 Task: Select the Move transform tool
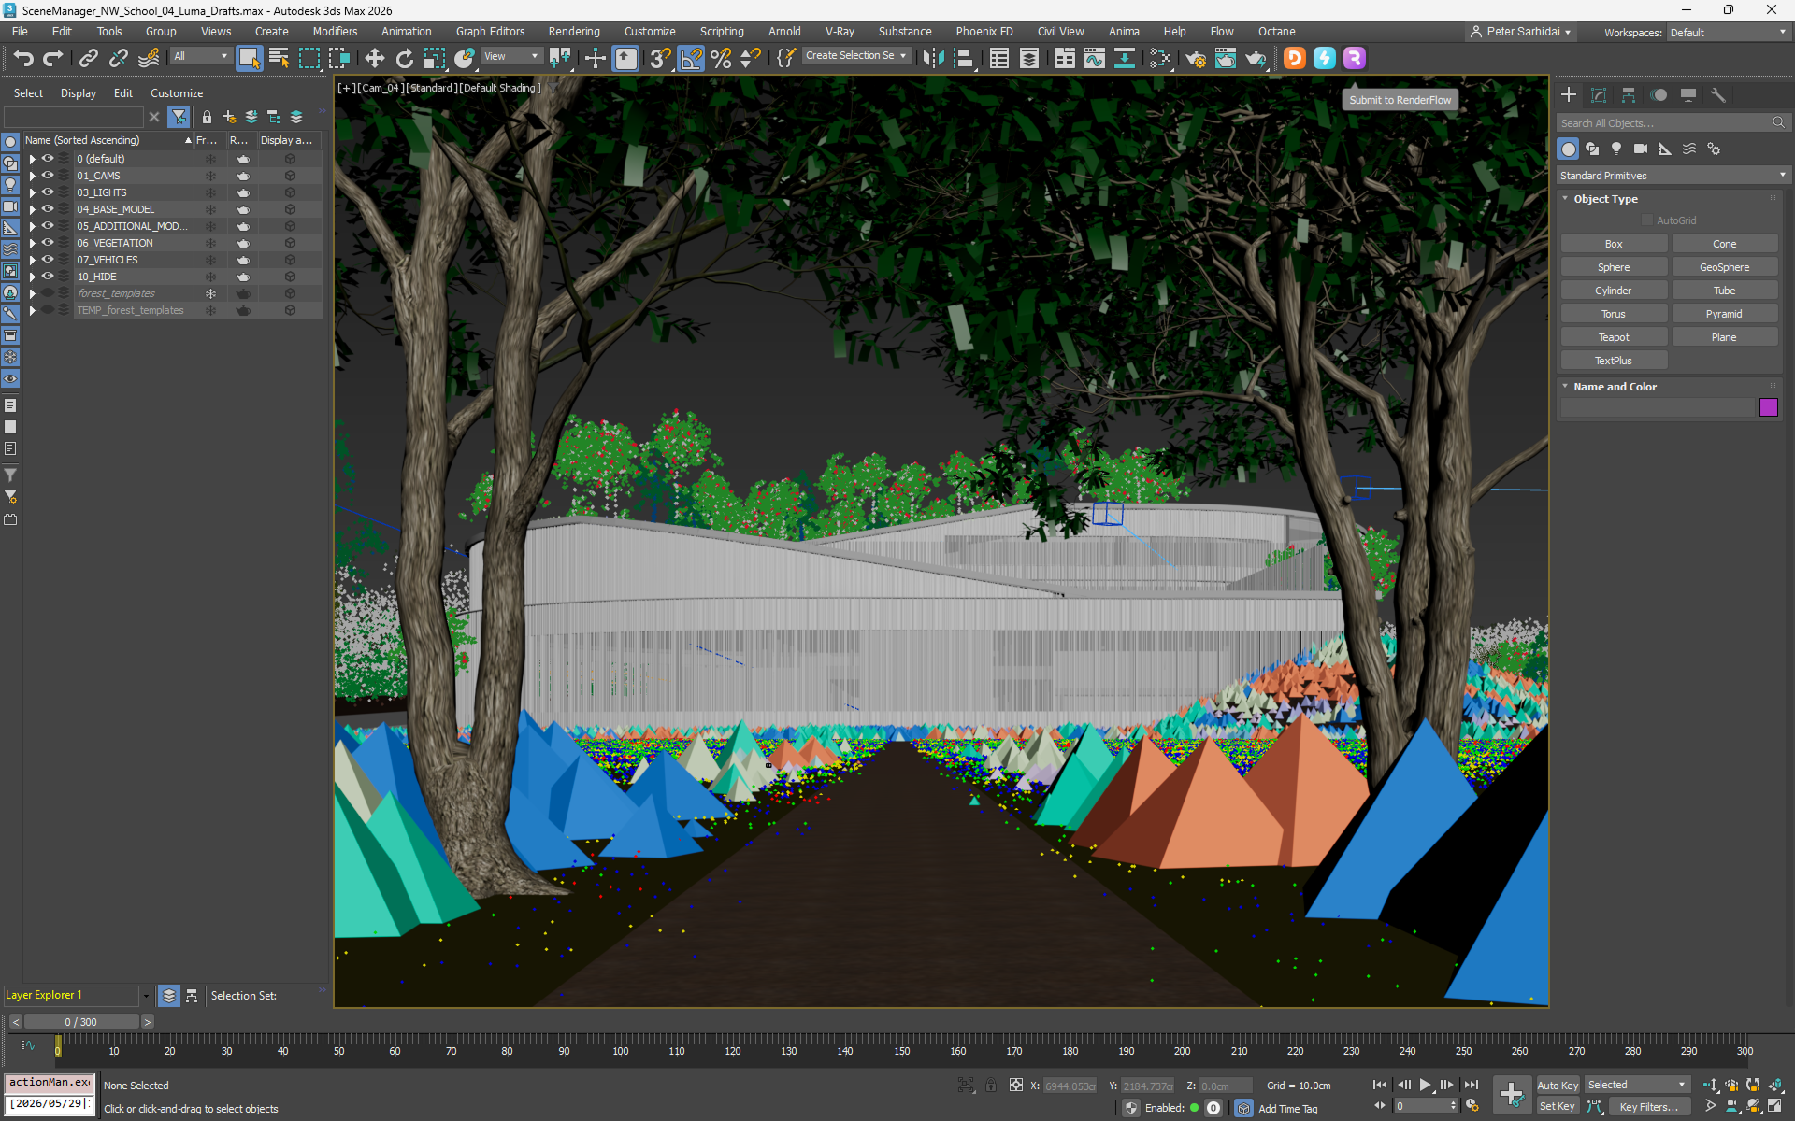[374, 59]
